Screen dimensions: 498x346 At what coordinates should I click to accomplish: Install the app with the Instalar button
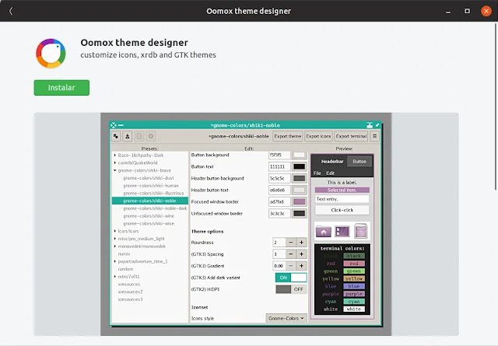point(61,88)
